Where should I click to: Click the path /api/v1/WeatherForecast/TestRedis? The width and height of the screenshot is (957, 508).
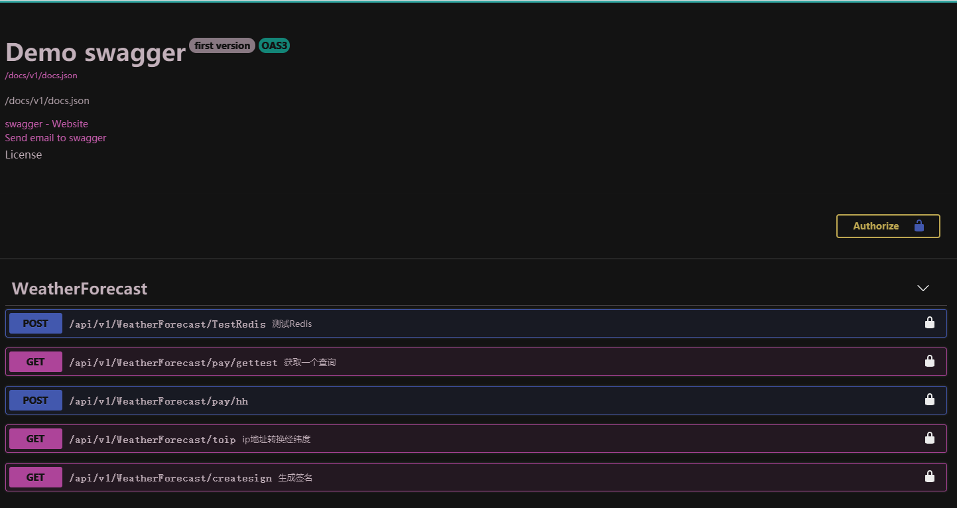(x=167, y=324)
